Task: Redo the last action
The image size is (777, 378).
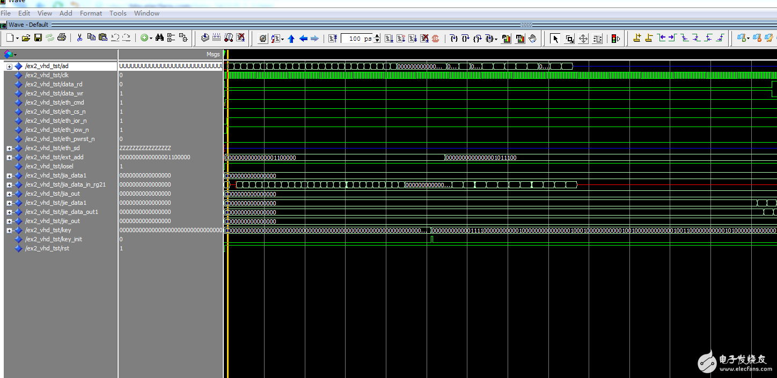Action: pyautogui.click(x=126, y=38)
